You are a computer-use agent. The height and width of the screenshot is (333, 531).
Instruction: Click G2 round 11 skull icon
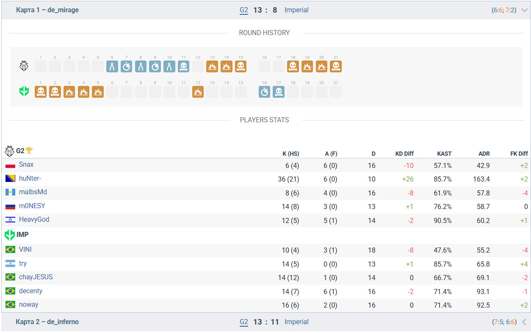tap(184, 66)
